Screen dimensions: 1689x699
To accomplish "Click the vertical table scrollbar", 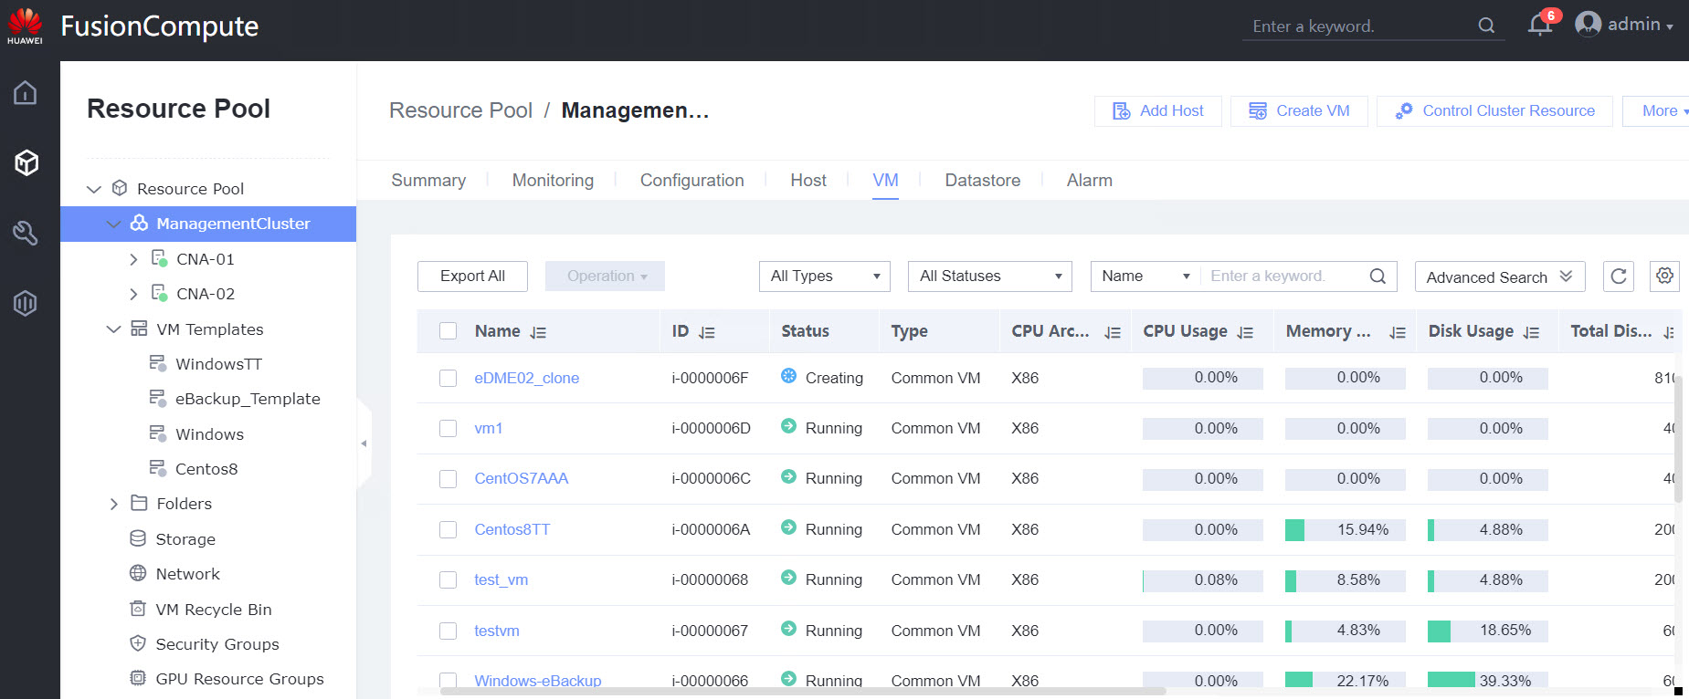I will (1678, 438).
